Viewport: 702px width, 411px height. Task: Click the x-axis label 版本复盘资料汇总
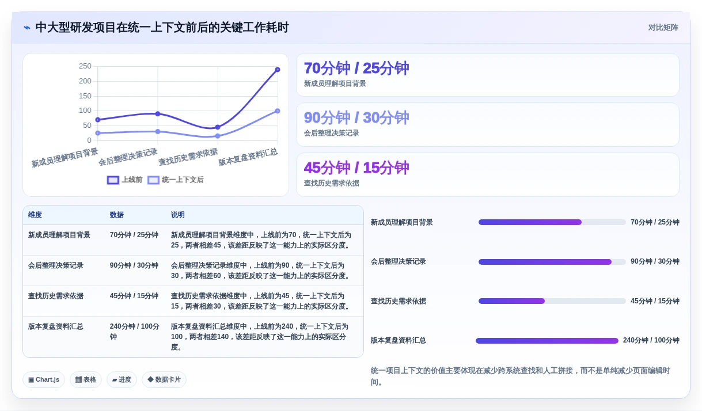[x=248, y=157]
